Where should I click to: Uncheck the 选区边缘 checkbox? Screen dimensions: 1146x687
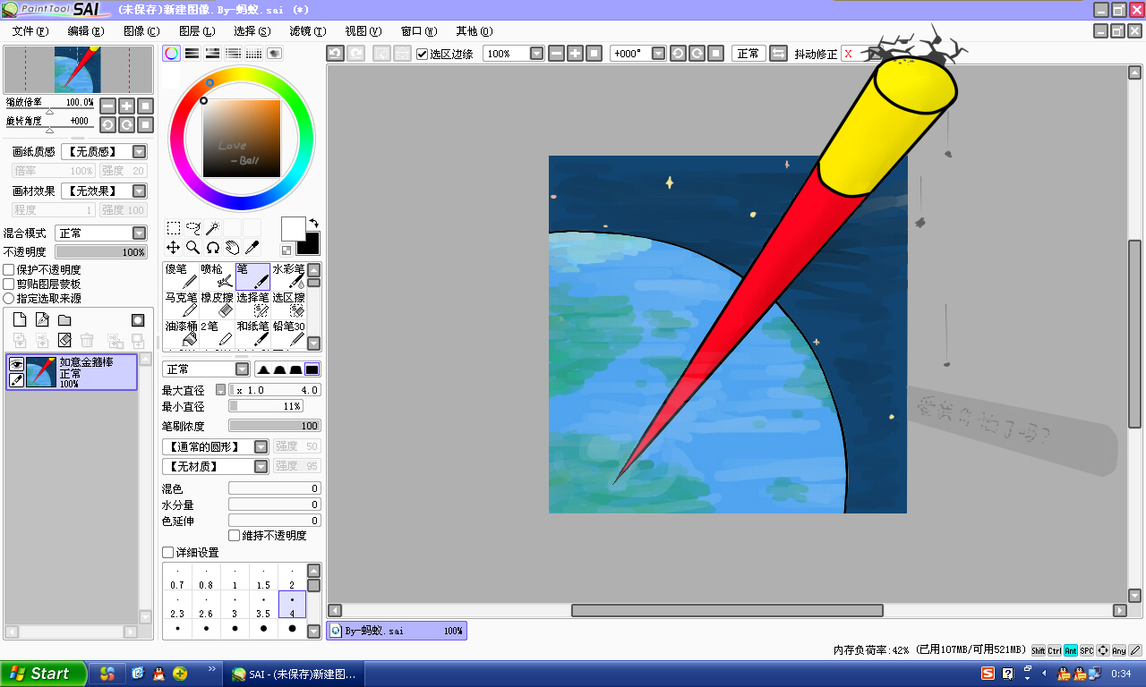(x=423, y=54)
